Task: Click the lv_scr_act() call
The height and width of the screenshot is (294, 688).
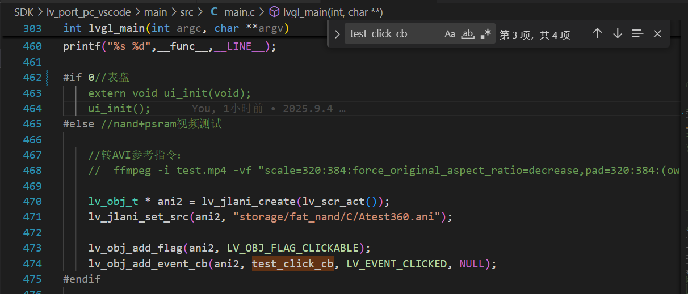Action: pyautogui.click(x=342, y=201)
